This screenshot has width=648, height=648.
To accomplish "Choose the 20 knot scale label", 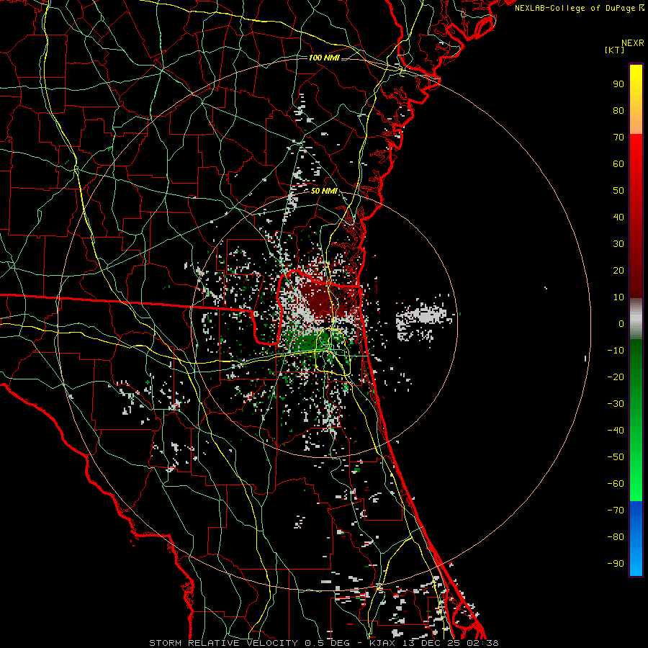I will pos(618,270).
